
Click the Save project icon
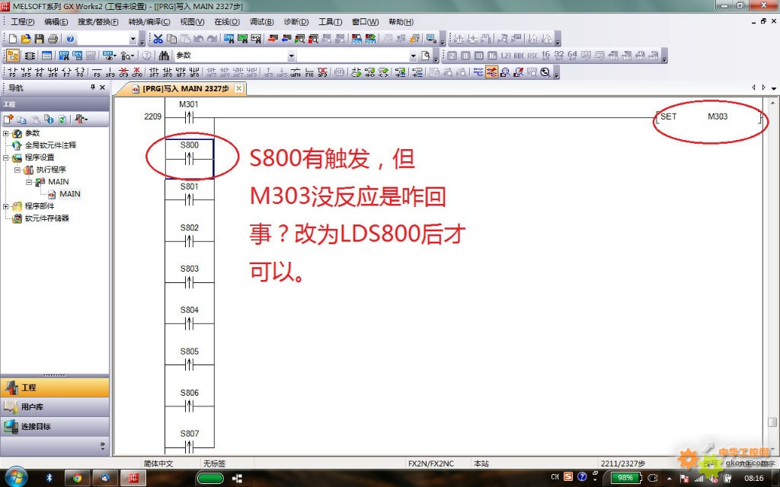coord(39,39)
